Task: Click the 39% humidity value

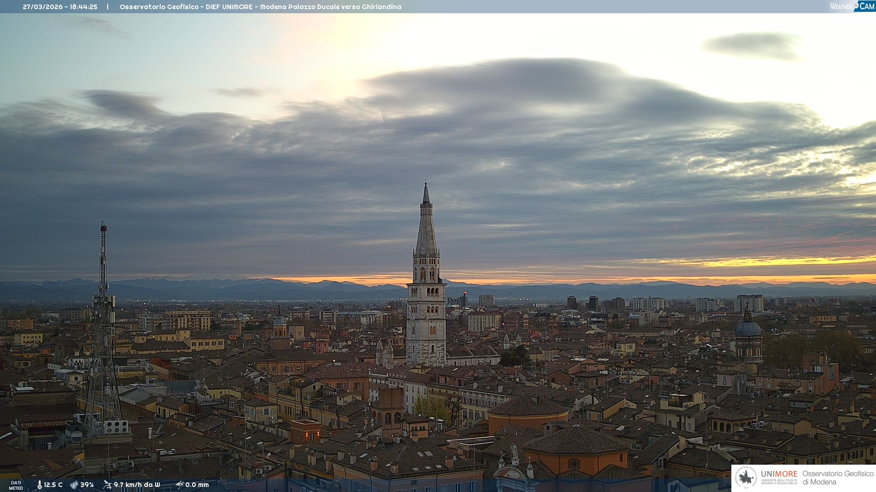Action: click(87, 485)
